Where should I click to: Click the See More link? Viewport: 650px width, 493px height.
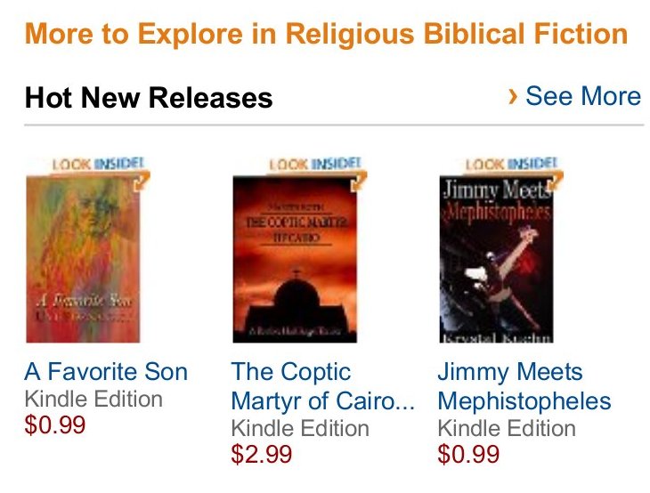click(x=582, y=96)
